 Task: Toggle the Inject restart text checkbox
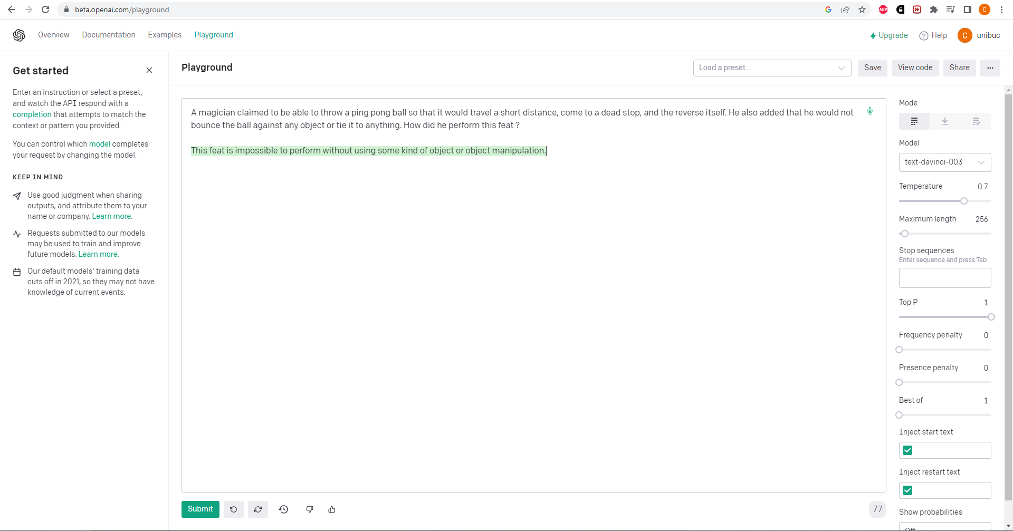coord(907,490)
